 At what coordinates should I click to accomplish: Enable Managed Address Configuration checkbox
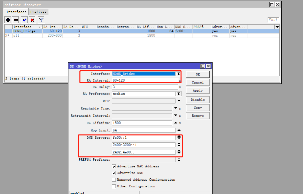[114, 180]
